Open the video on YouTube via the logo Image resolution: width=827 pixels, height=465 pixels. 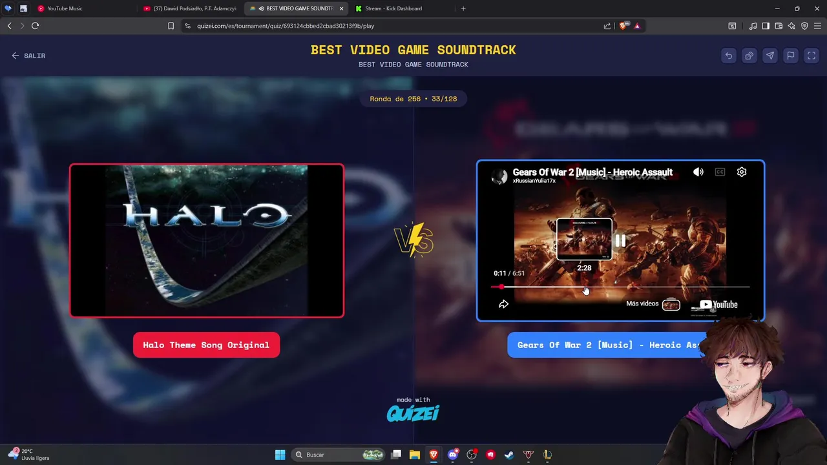pos(718,305)
